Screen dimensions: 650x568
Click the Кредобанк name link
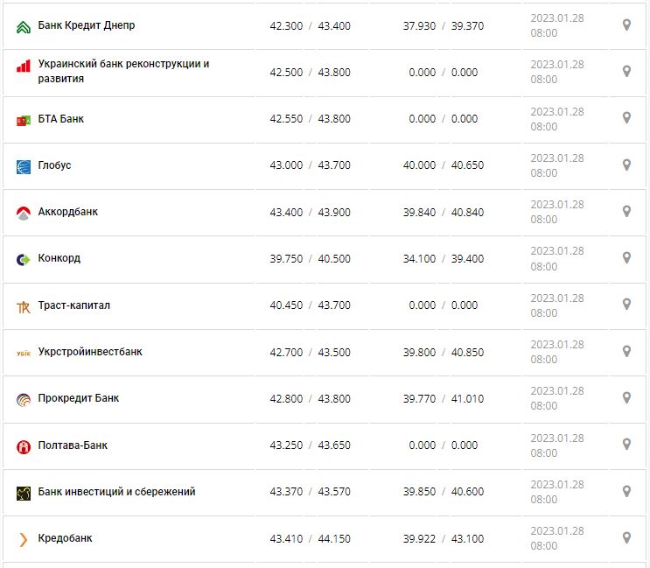[66, 537]
